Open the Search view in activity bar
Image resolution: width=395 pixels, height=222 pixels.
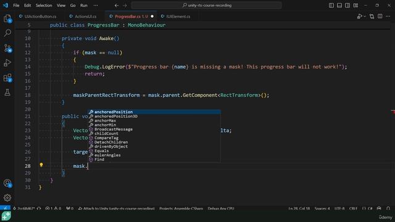(x=7, y=33)
